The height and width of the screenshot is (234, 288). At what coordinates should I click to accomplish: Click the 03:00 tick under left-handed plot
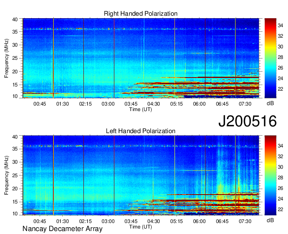[108, 221]
